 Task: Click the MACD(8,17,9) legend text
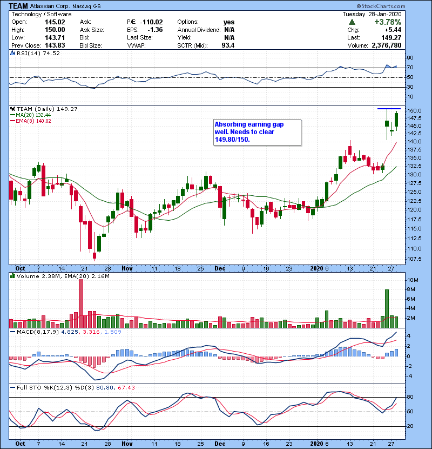click(69, 332)
